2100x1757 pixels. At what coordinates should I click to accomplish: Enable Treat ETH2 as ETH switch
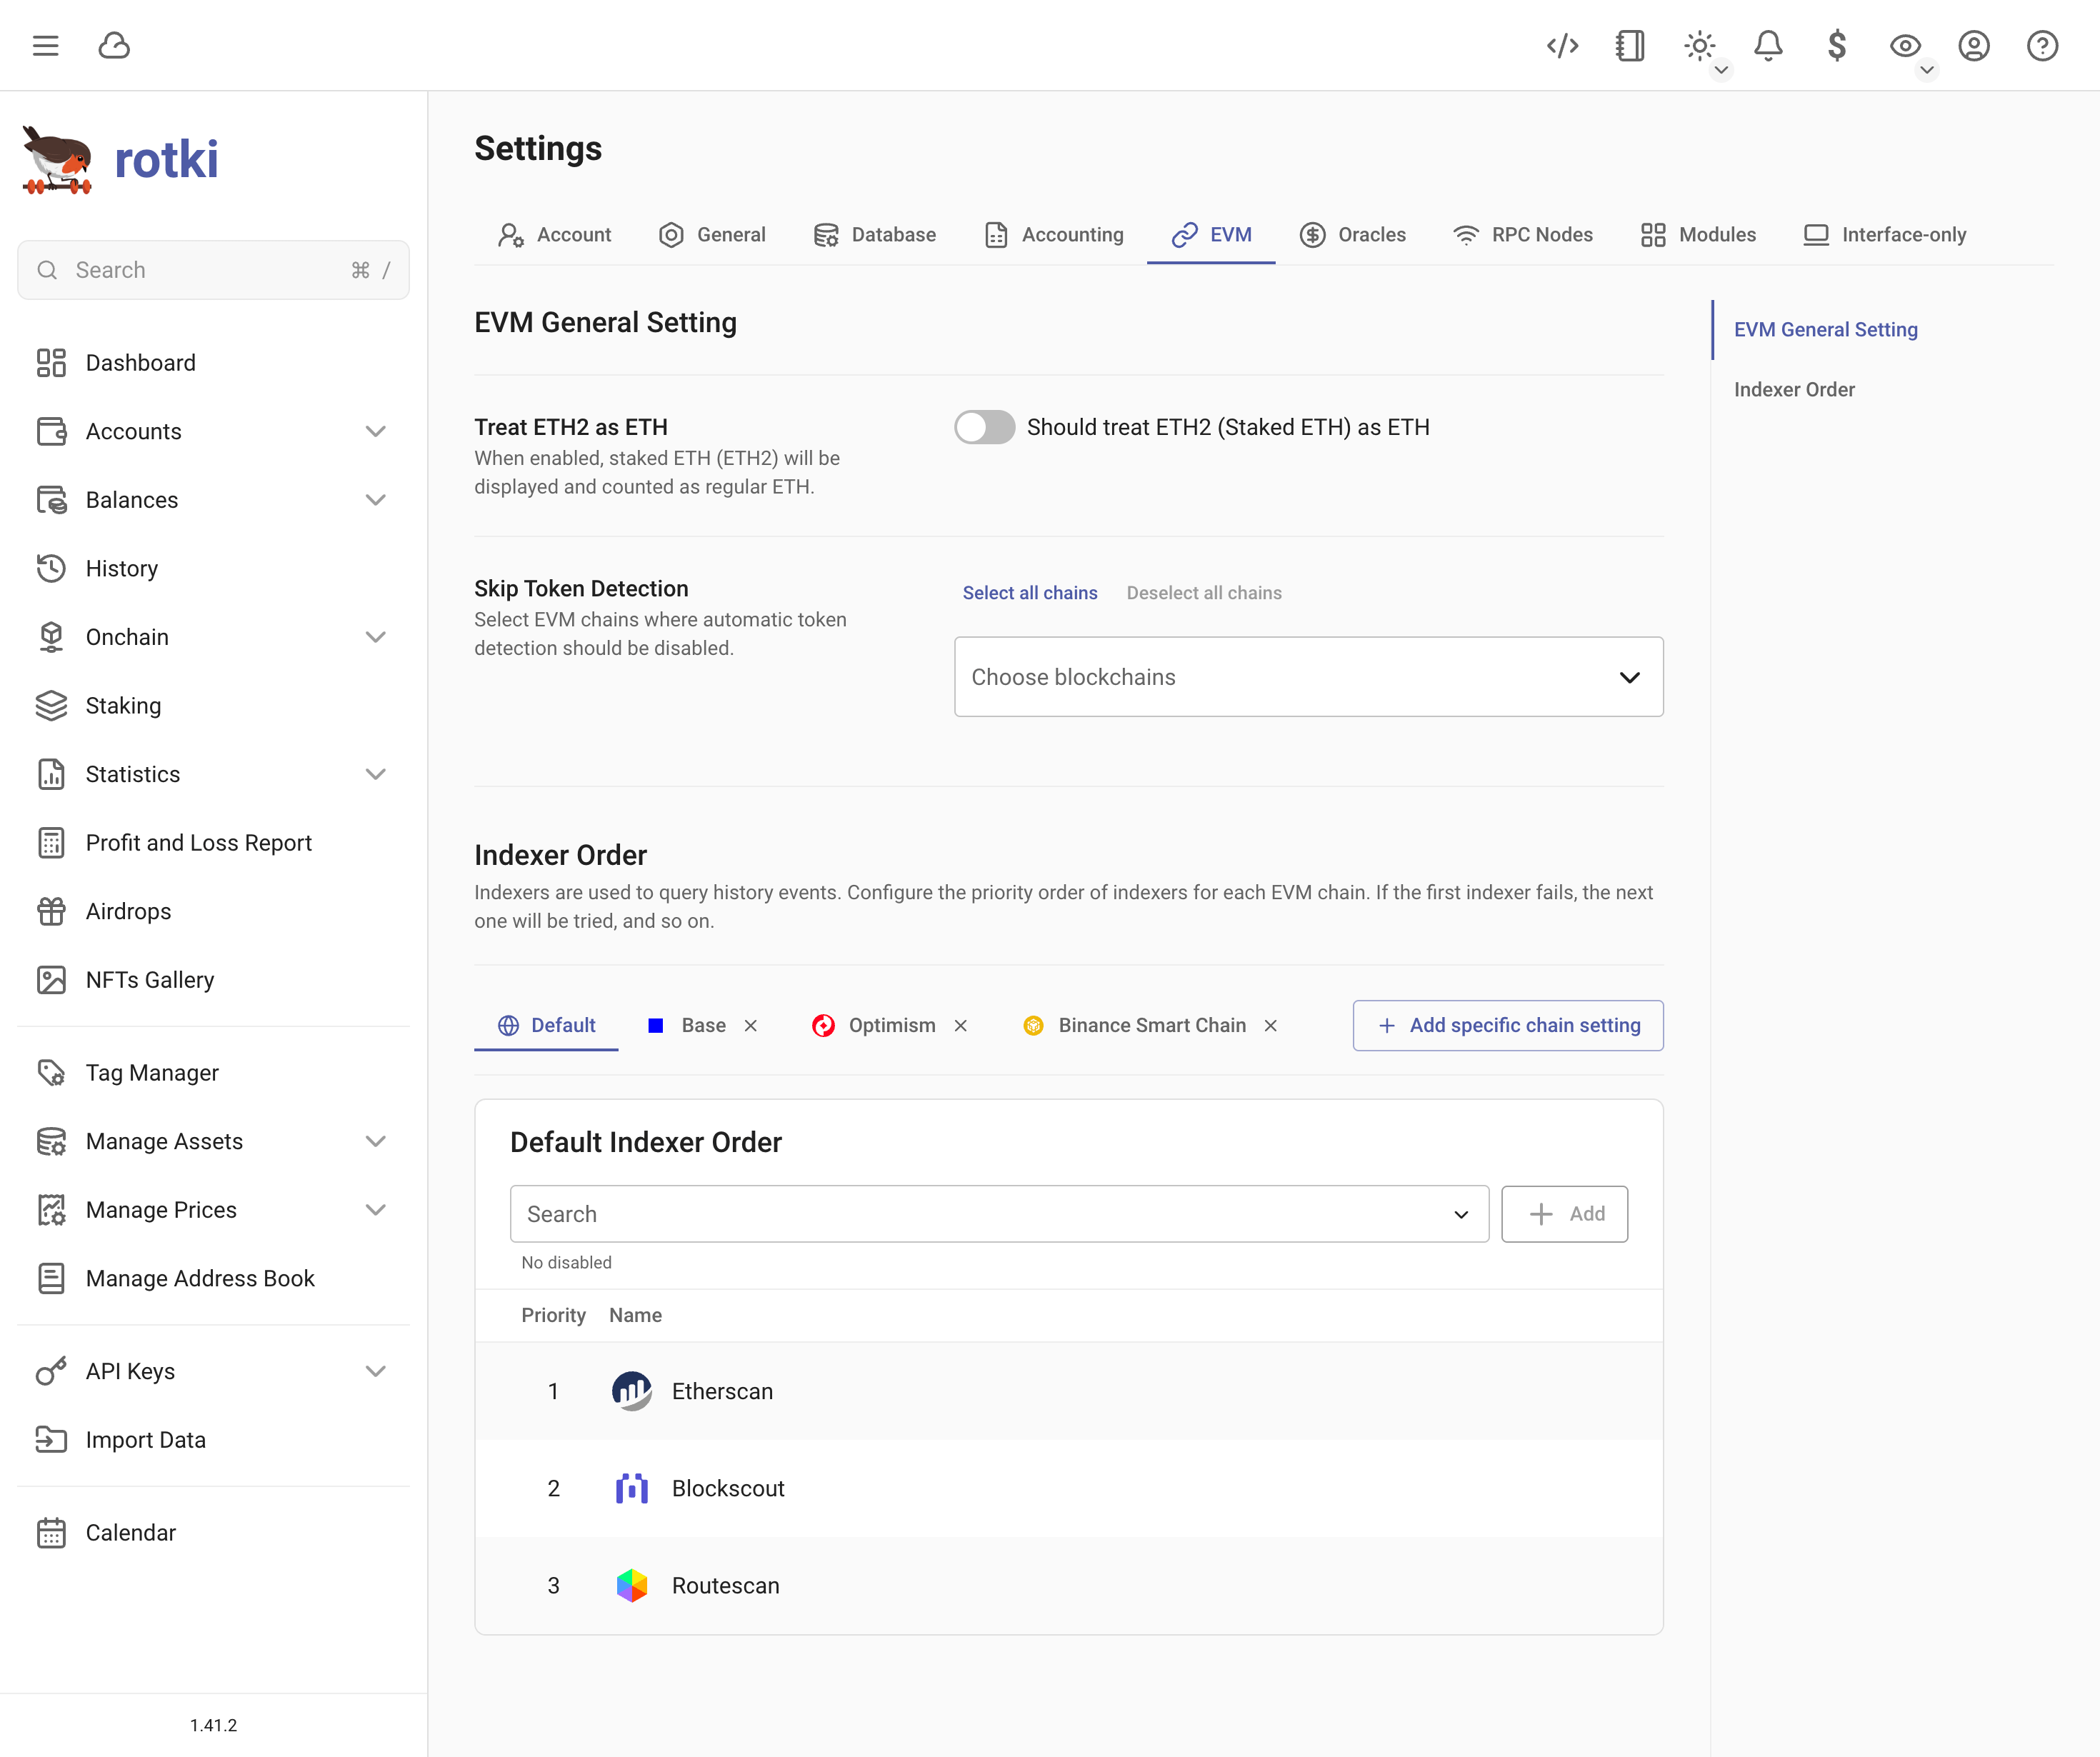coord(984,427)
